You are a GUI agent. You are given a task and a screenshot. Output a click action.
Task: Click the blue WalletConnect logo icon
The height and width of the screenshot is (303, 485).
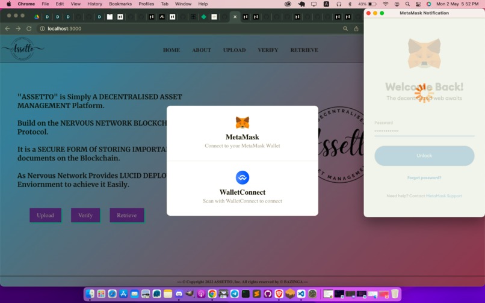pos(242,177)
